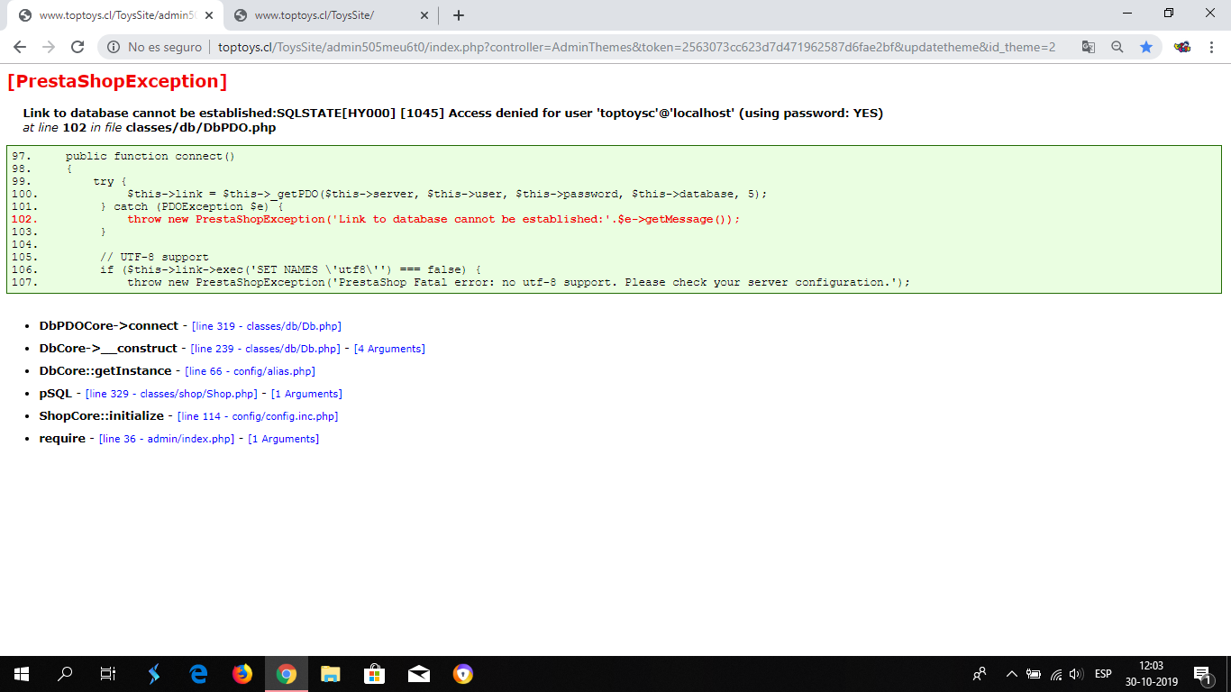1231x692 pixels.
Task: Click the PrestaShopException heading
Action: tap(117, 81)
